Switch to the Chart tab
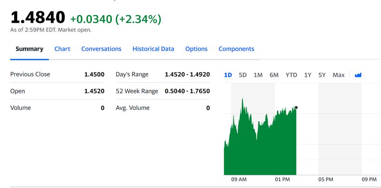Image resolution: width=381 pixels, height=188 pixels. pos(62,49)
